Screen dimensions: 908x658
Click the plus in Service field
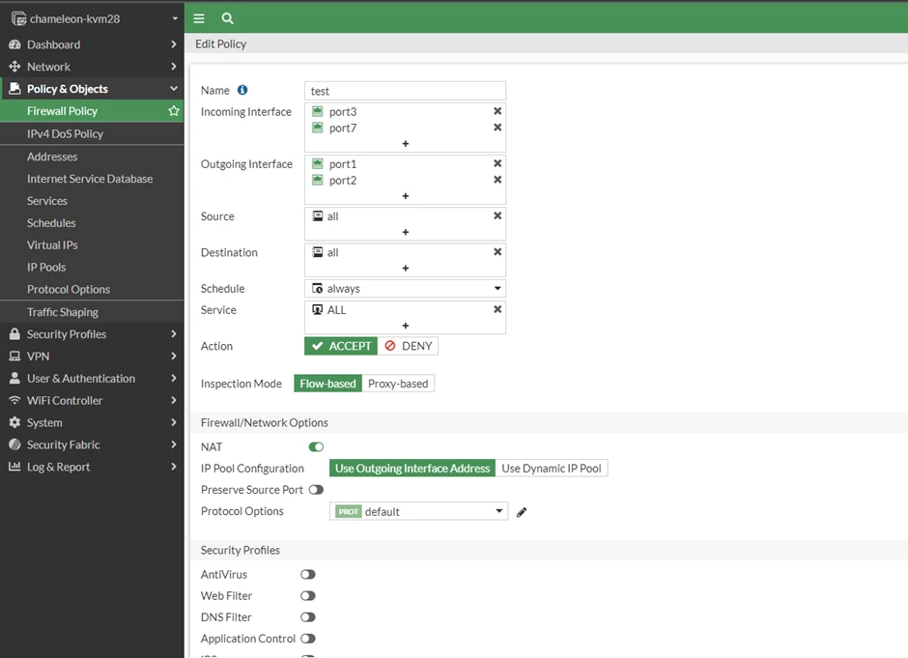coord(406,326)
